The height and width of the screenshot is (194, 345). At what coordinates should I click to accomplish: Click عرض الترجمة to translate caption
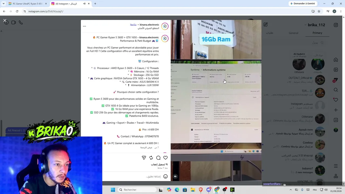[x=146, y=147]
